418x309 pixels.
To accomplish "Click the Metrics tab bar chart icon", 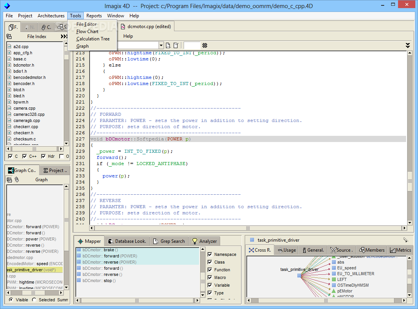I will 393,250.
